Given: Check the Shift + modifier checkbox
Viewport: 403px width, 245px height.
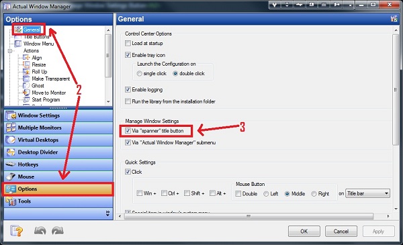Looking at the screenshot, I should click(x=187, y=193).
